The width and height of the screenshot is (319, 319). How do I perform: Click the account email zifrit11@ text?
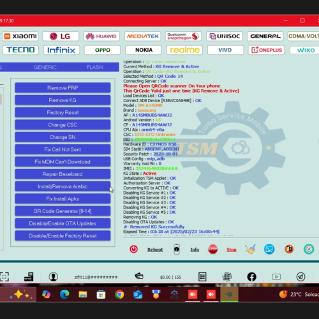point(96,277)
